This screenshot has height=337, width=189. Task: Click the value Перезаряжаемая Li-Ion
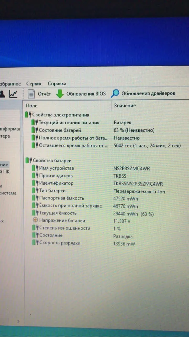tap(139, 191)
